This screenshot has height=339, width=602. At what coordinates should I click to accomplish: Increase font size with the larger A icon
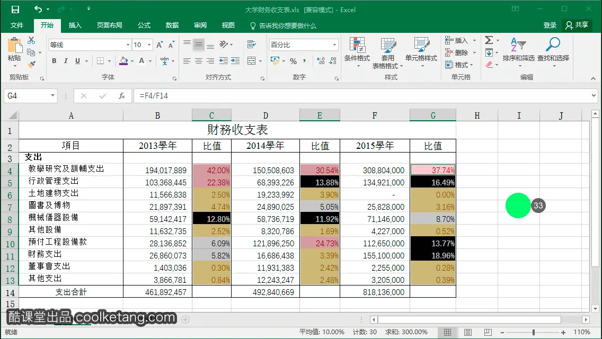(x=160, y=45)
